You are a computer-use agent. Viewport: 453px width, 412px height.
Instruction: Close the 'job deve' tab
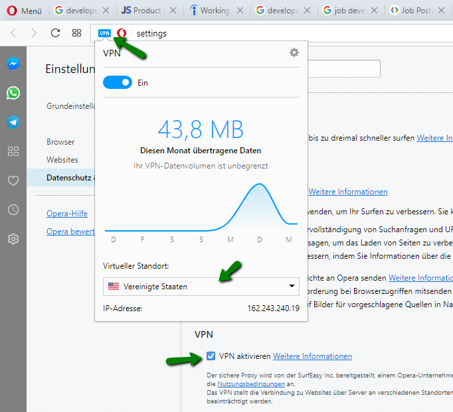coord(374,11)
